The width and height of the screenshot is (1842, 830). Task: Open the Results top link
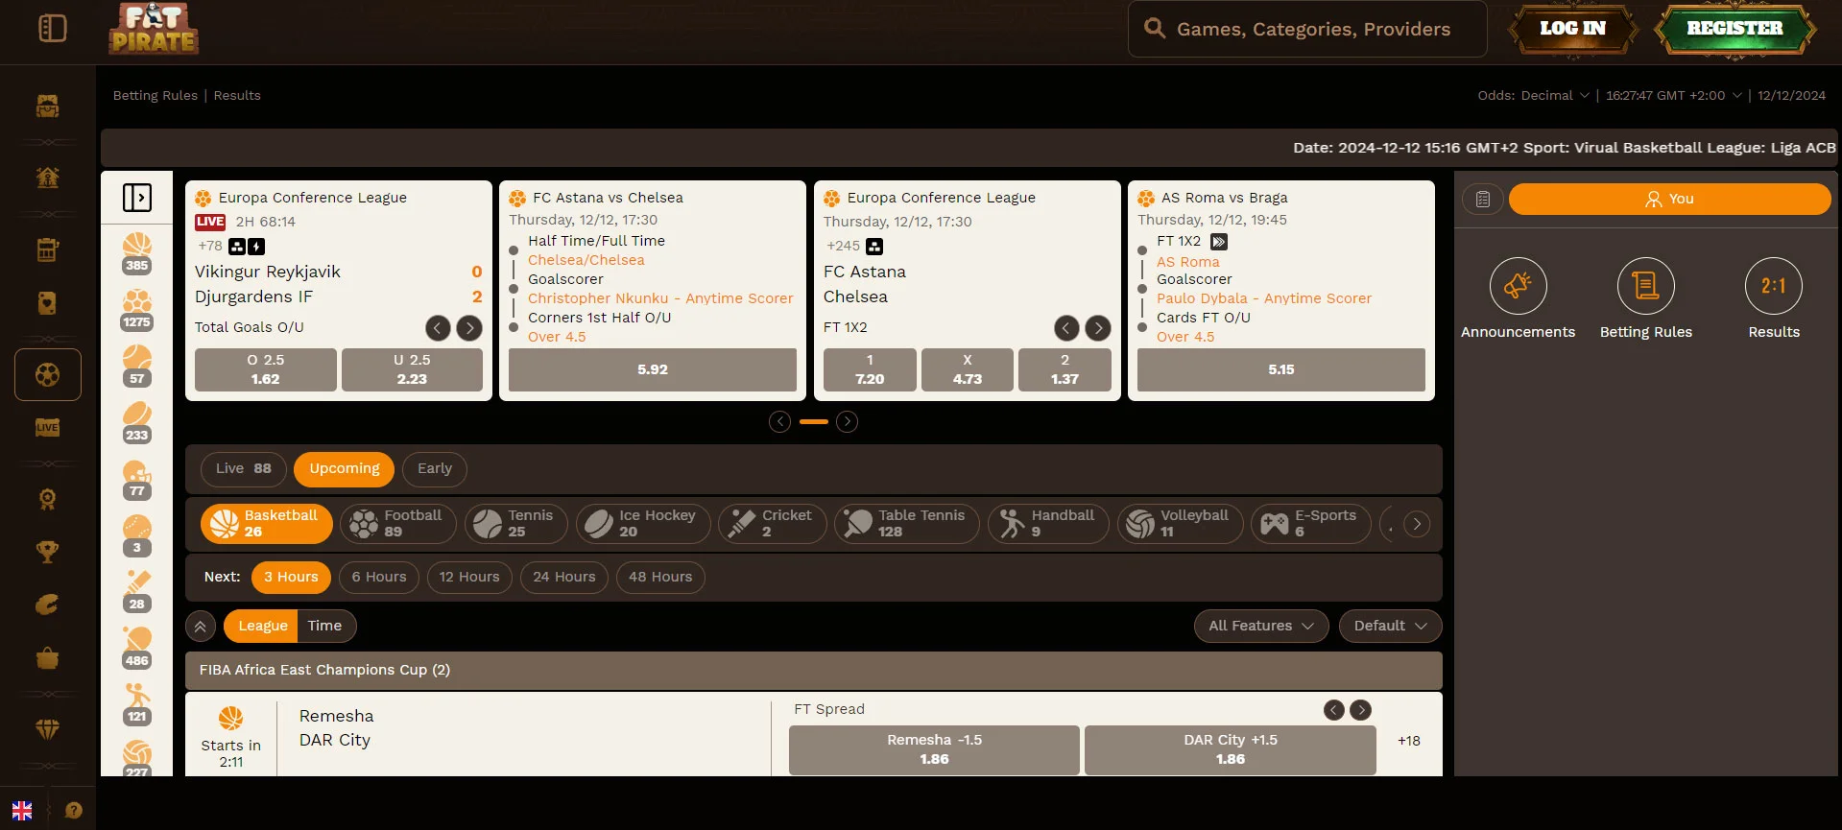click(x=237, y=95)
